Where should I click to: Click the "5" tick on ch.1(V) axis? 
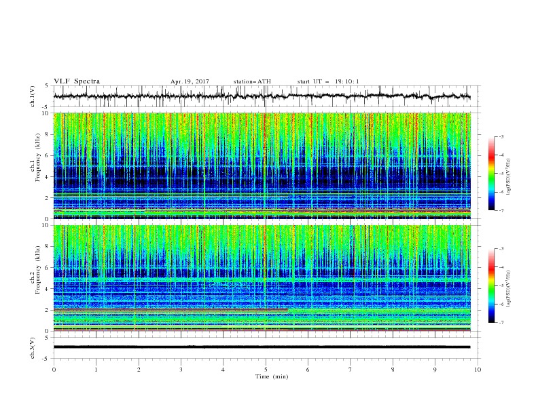48,86
